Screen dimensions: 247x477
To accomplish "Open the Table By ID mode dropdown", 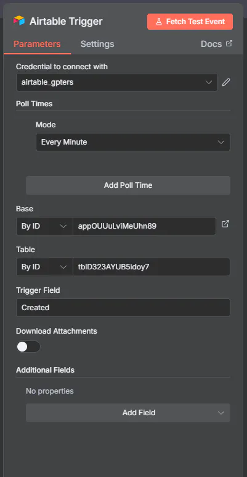I will pos(44,267).
